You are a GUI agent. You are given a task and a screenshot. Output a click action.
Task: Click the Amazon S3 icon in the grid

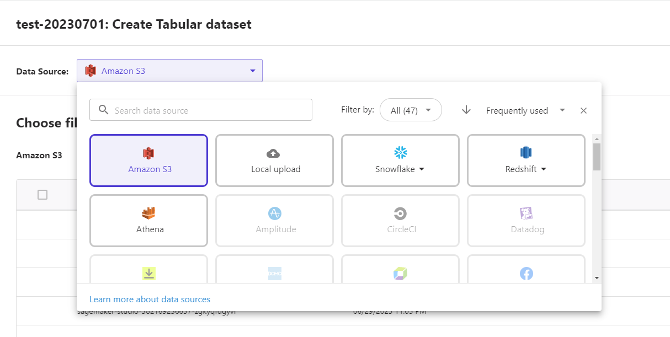tap(148, 153)
